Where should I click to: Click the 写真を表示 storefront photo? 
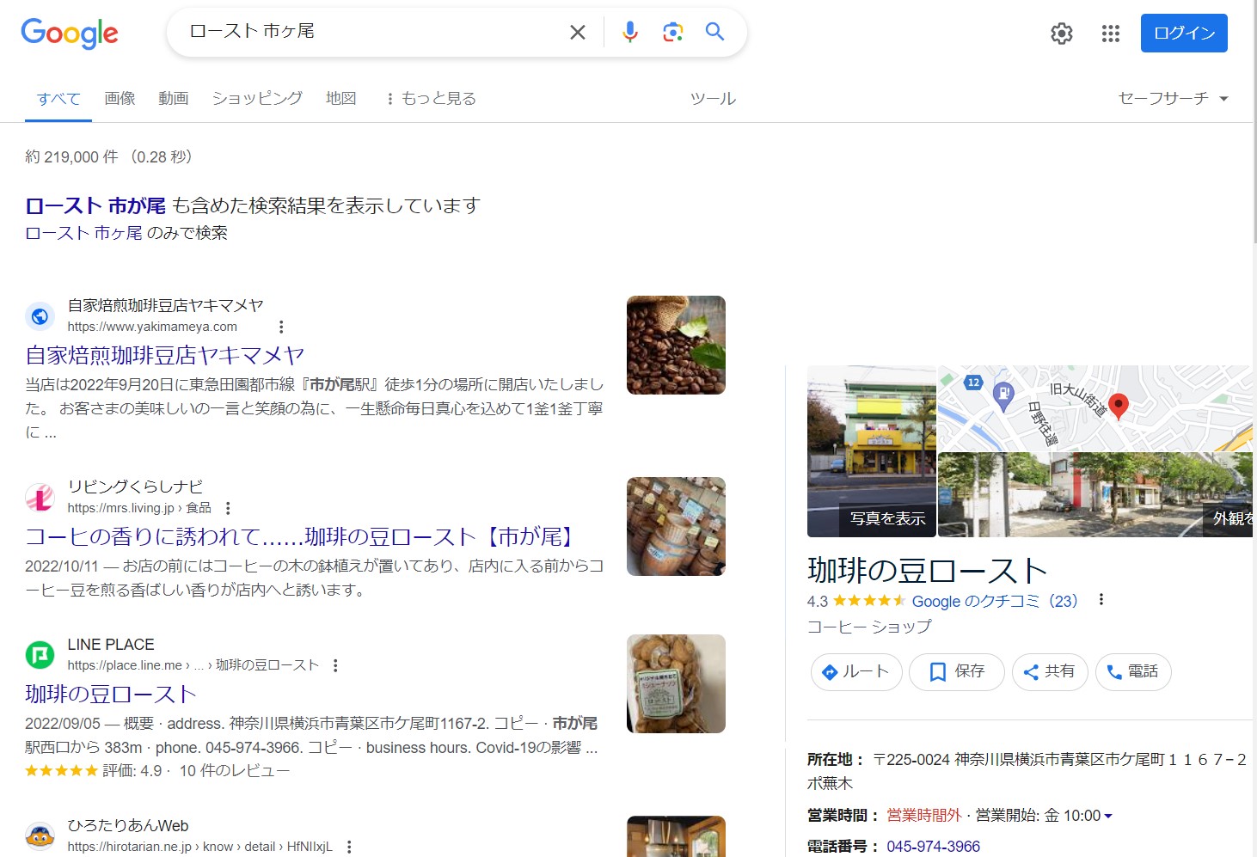click(x=871, y=451)
